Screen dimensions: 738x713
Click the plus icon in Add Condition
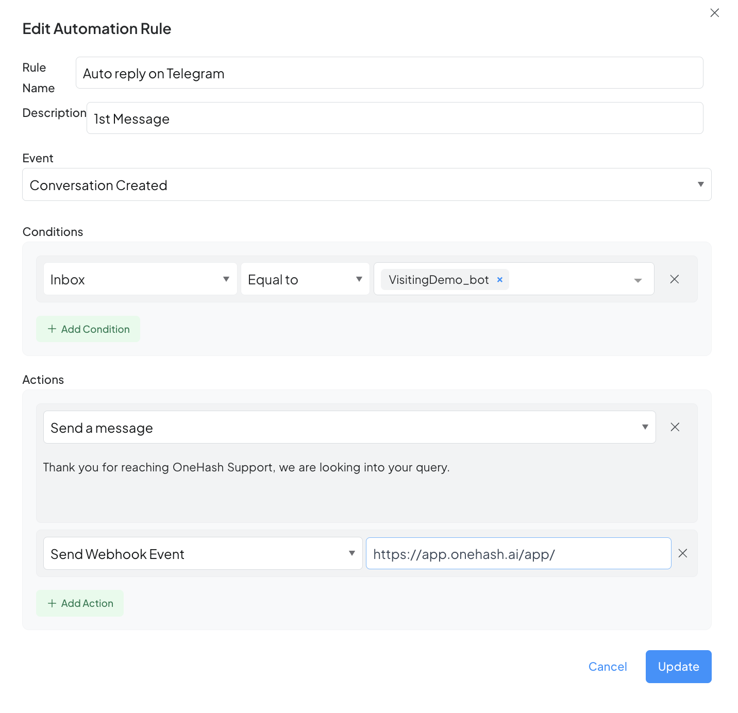coord(52,329)
